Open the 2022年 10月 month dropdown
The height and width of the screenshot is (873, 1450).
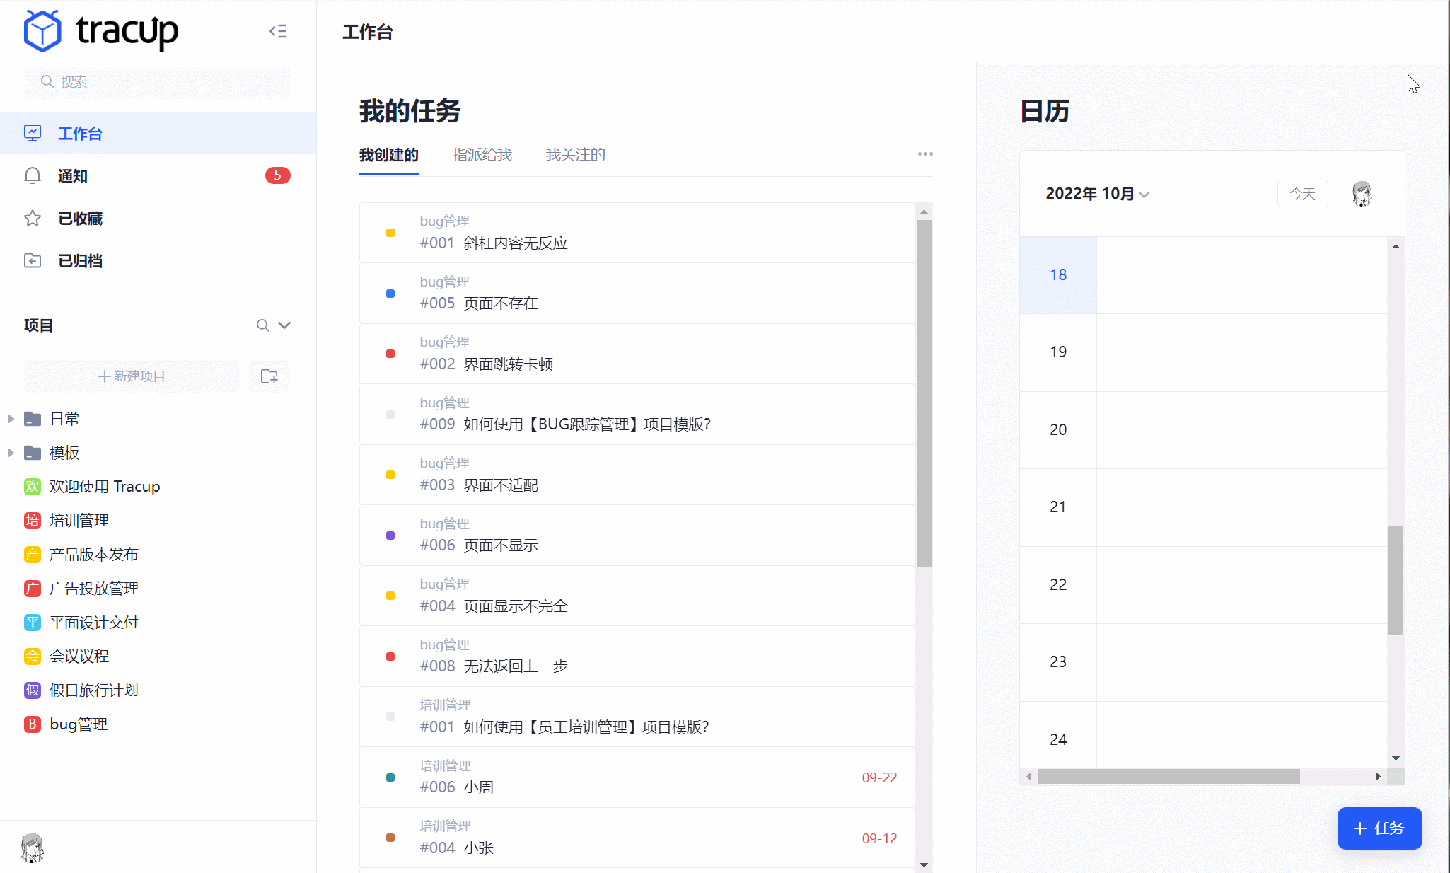click(1097, 194)
